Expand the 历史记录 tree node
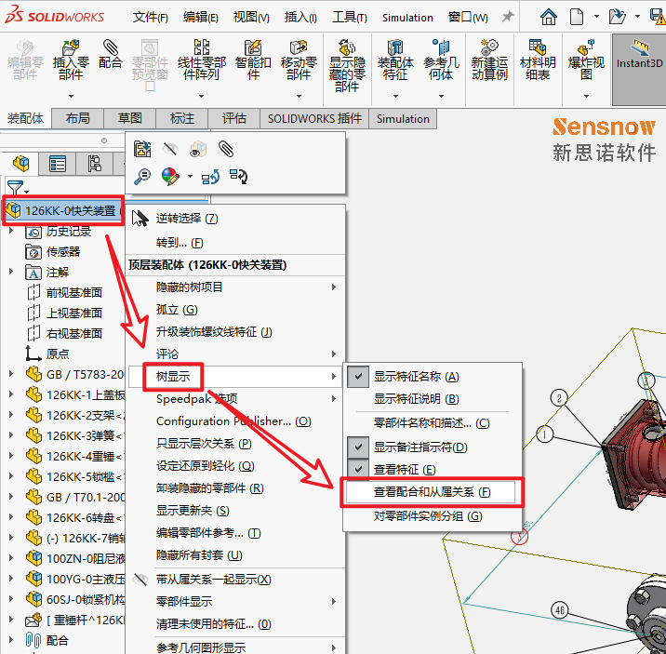The width and height of the screenshot is (666, 654). (11, 232)
